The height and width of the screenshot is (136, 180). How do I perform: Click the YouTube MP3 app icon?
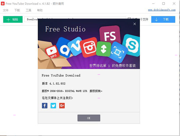pos(52,52)
